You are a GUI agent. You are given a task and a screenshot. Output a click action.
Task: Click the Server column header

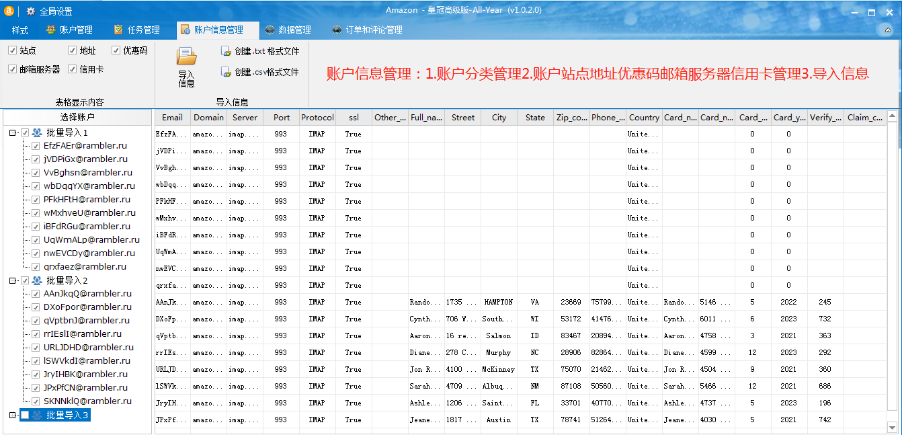coord(245,117)
